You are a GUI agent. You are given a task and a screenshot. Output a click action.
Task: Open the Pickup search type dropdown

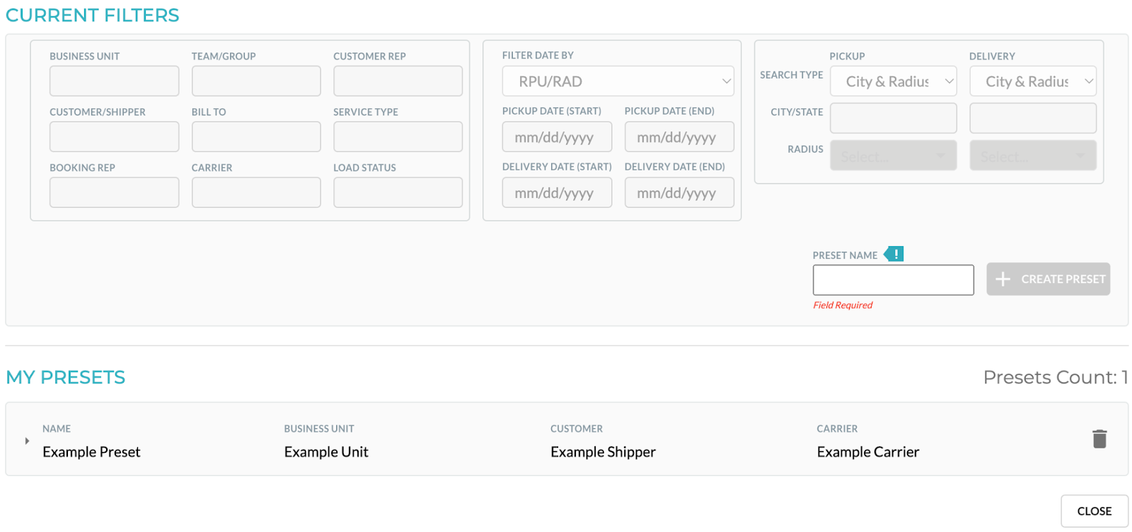click(x=893, y=81)
